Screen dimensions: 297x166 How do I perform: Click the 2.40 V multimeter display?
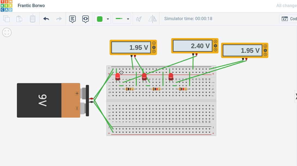pos(193,46)
